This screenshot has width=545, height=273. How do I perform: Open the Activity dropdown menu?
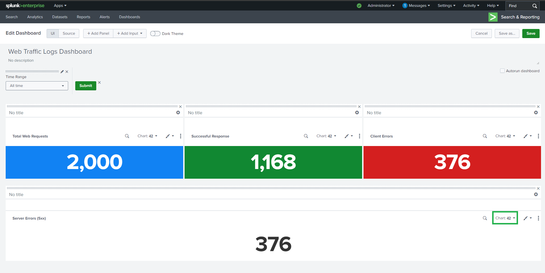click(471, 6)
